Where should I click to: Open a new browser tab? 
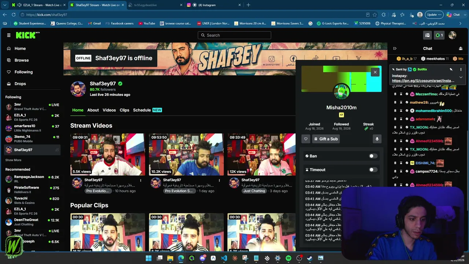[x=248, y=5]
